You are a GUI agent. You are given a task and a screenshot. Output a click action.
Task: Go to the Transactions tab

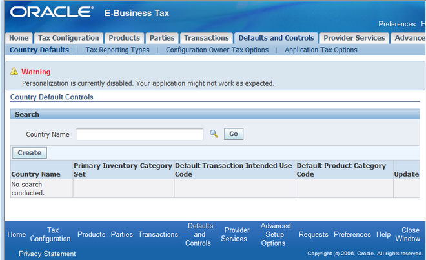(207, 38)
